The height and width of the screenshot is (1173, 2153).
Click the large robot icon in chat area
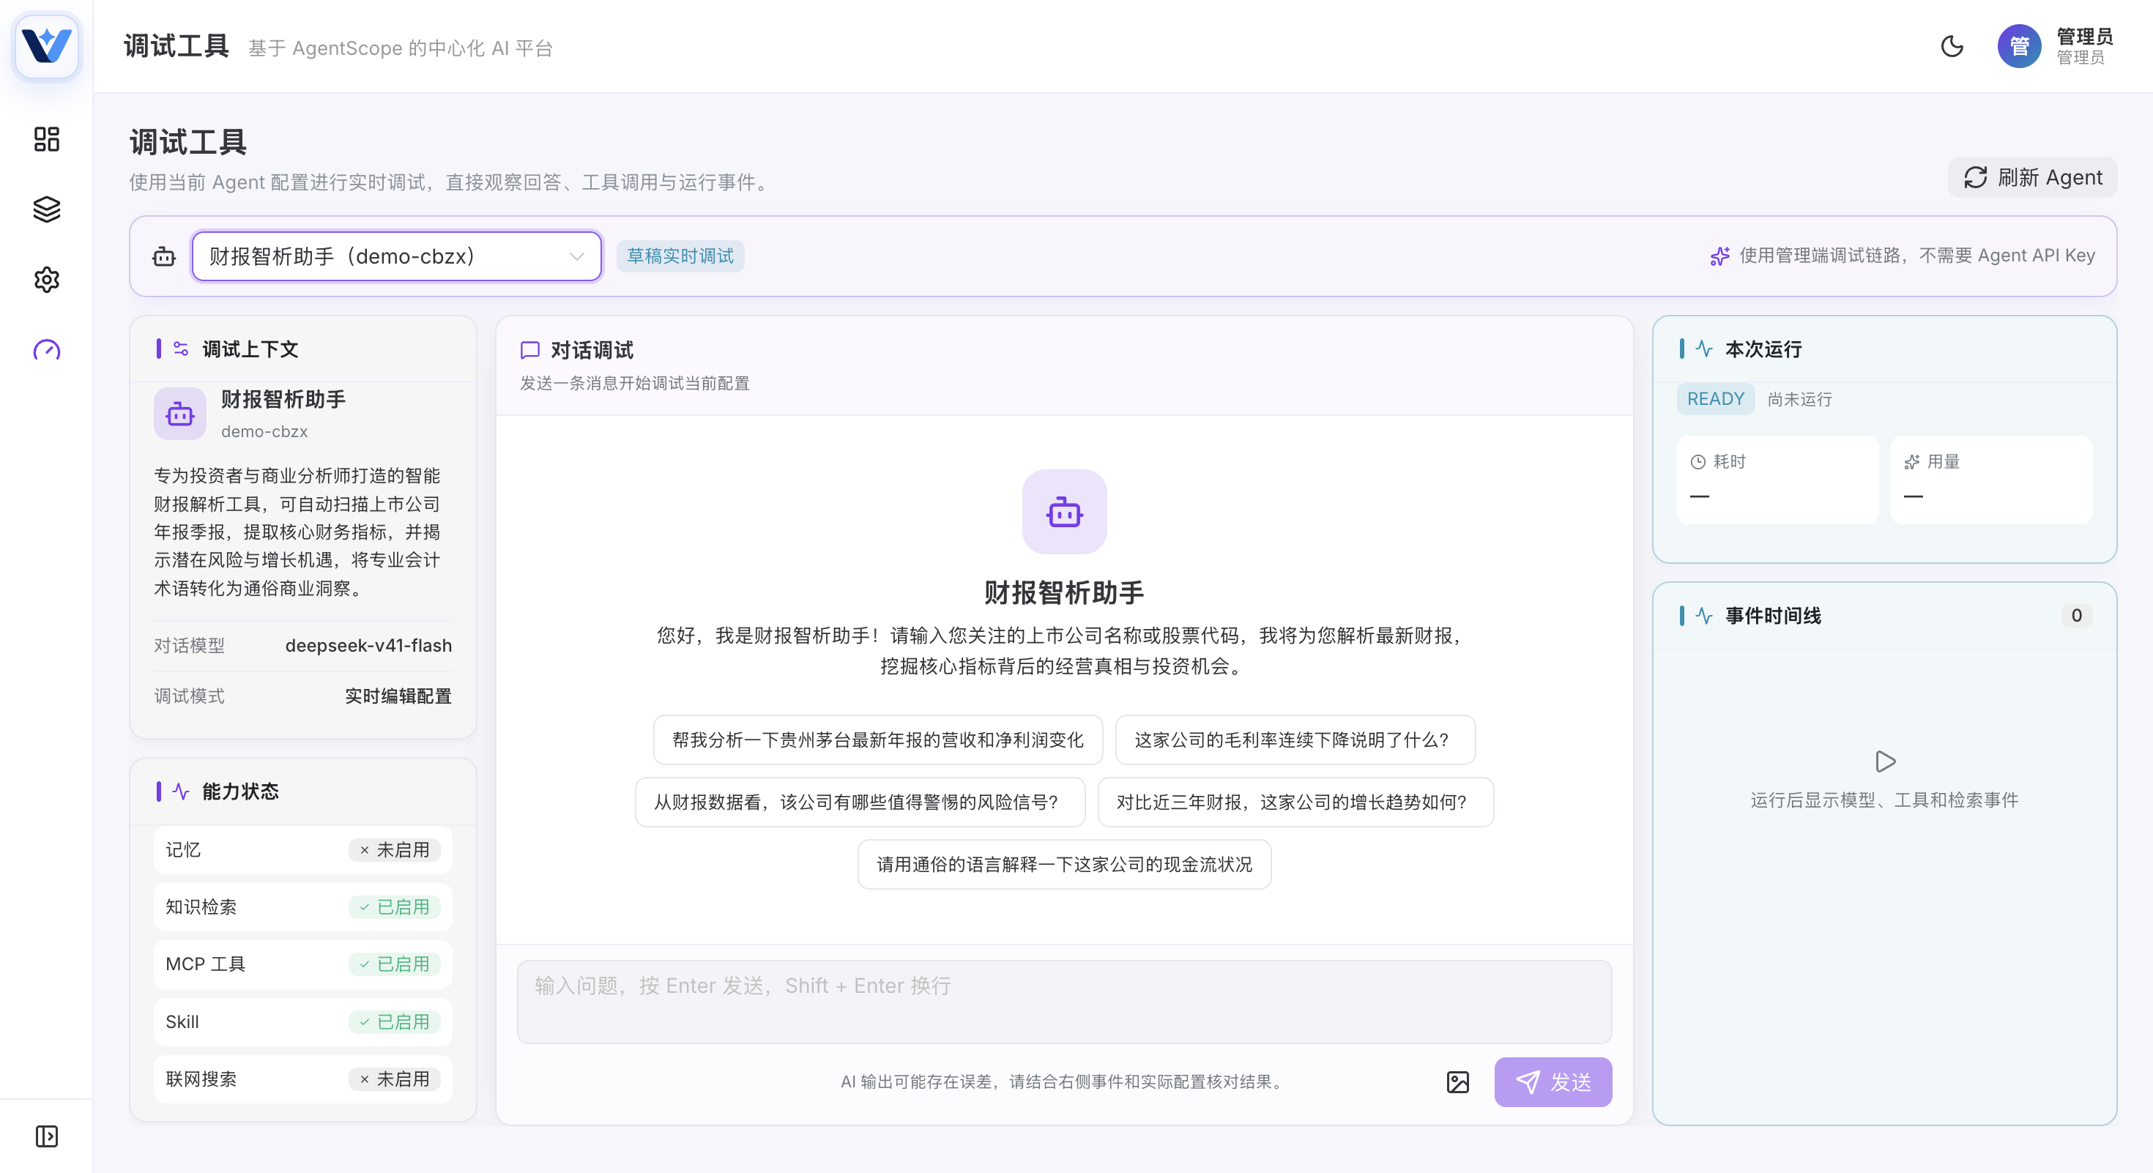[1064, 511]
